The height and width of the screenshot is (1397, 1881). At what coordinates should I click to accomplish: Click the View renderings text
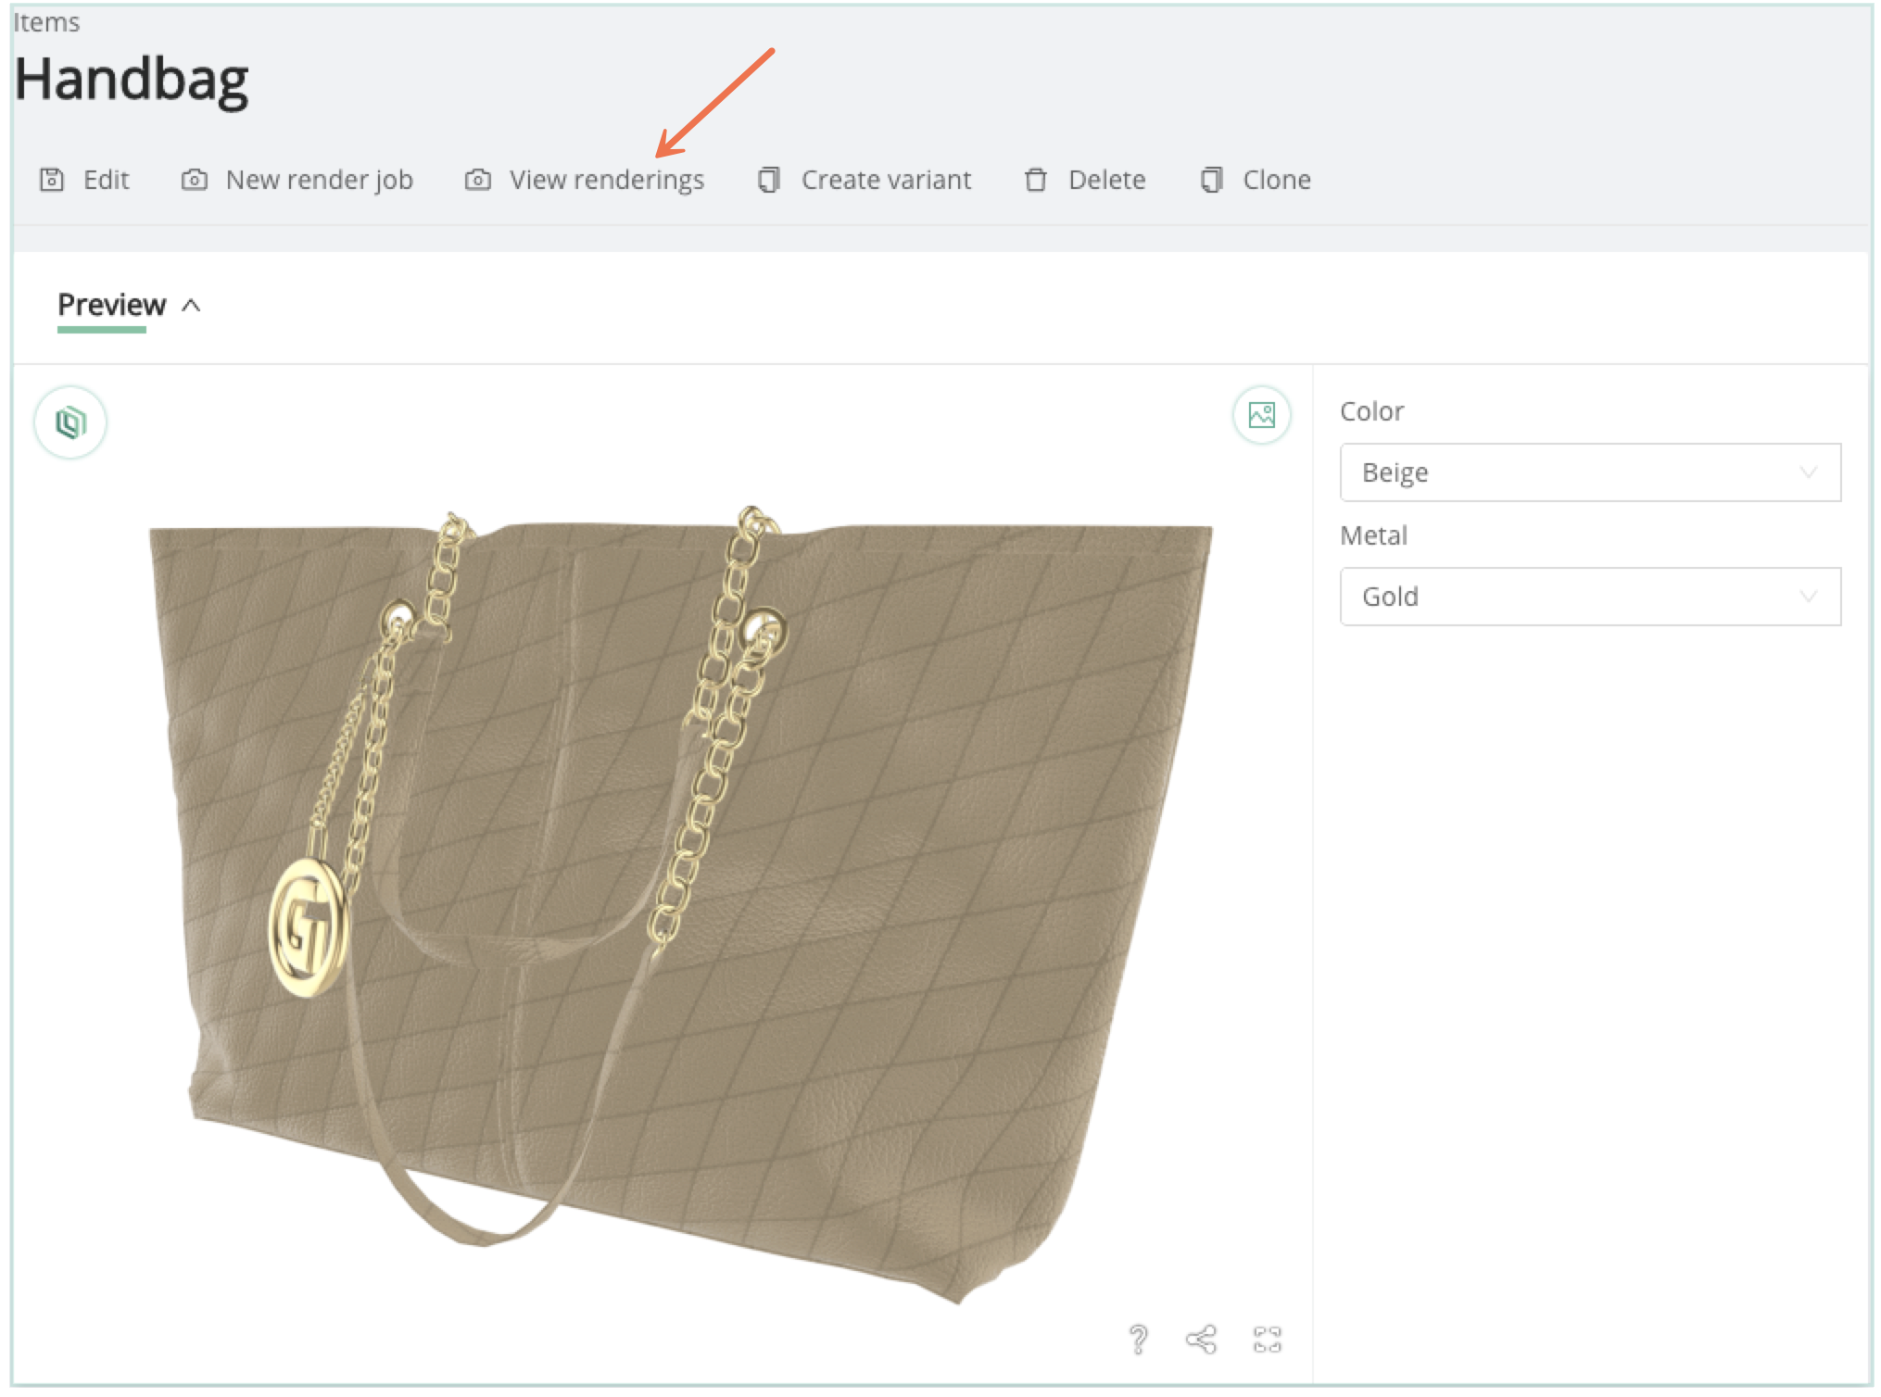coord(606,180)
